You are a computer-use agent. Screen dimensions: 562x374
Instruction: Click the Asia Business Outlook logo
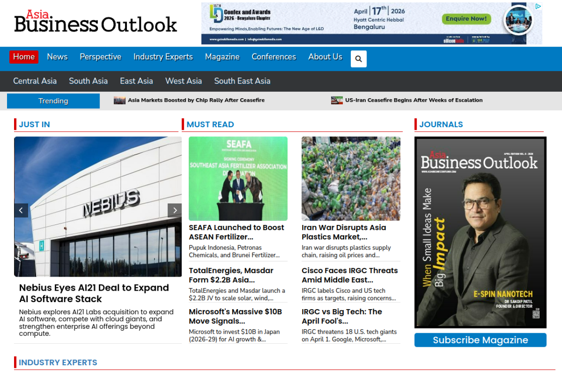click(96, 22)
